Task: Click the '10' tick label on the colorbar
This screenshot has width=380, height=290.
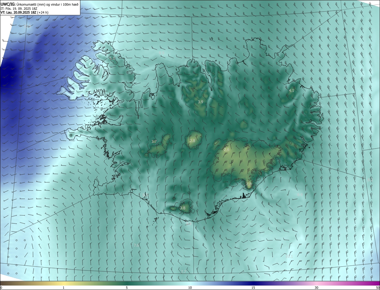Action: click(190, 288)
